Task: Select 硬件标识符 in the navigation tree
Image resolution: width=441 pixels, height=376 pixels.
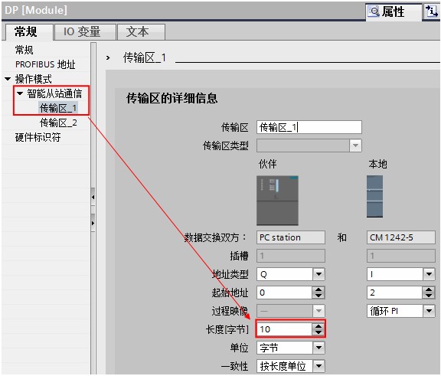Action: pyautogui.click(x=38, y=138)
